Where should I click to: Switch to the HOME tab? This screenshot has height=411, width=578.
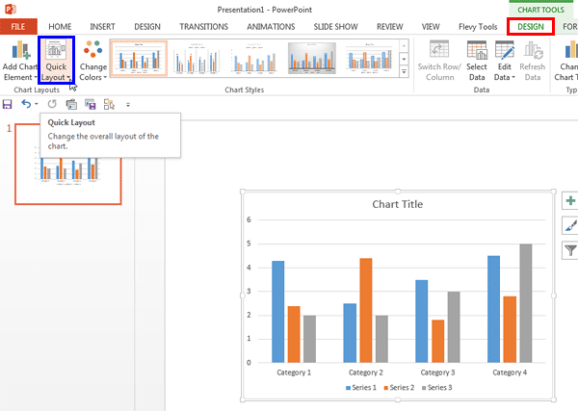[60, 27]
